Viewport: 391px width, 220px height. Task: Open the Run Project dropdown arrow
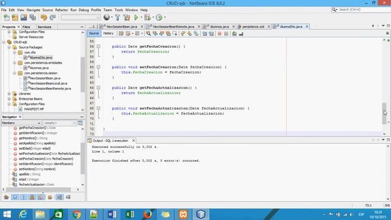pos(141,18)
